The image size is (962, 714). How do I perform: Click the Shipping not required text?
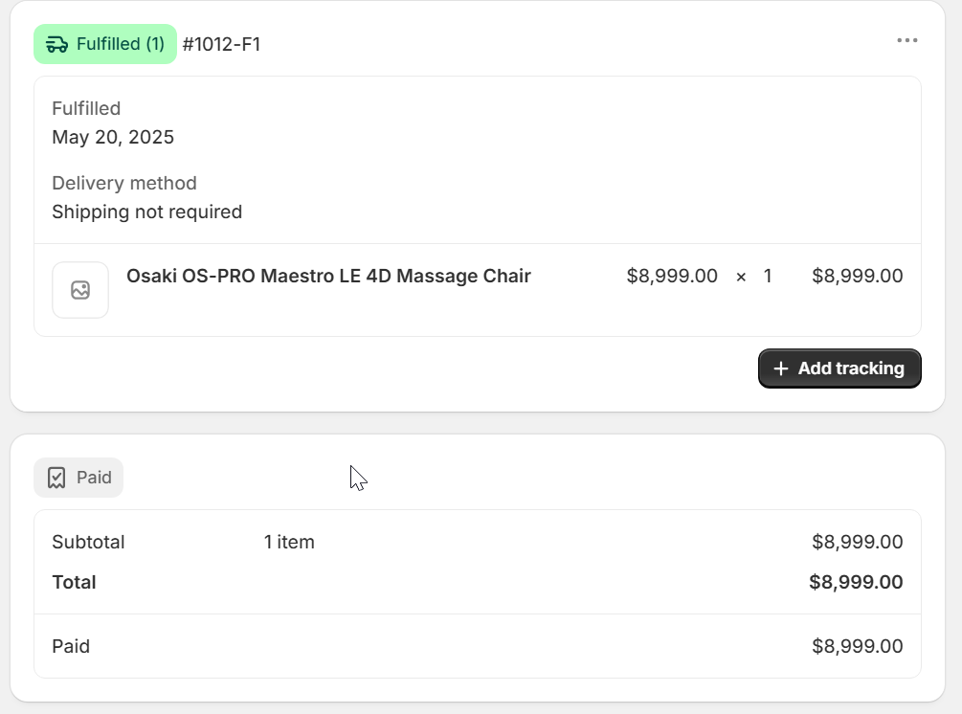point(146,212)
